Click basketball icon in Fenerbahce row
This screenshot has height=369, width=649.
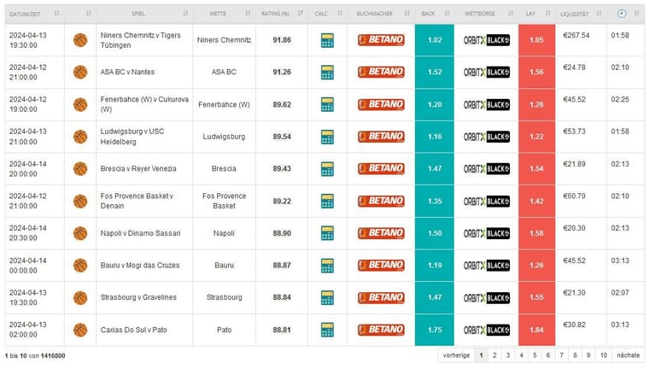click(80, 104)
